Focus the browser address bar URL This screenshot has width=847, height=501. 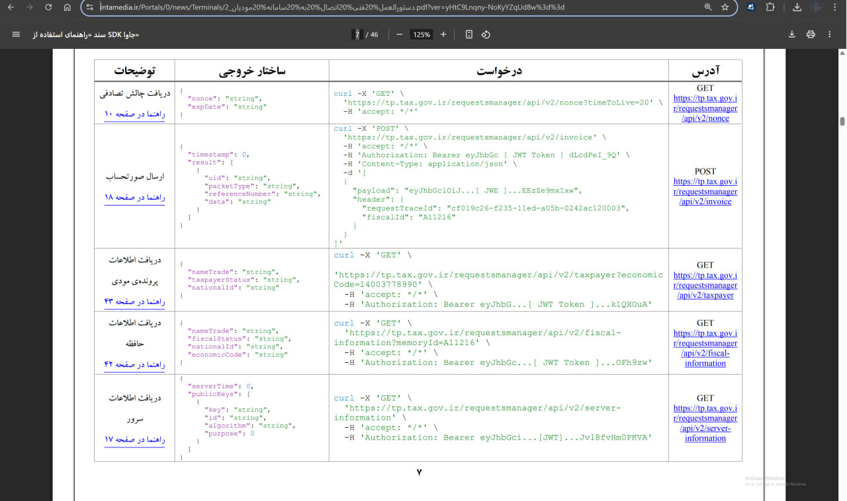[x=331, y=7]
